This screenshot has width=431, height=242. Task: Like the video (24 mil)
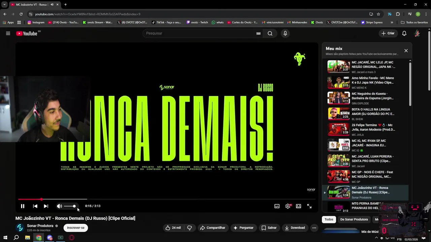tap(173, 228)
